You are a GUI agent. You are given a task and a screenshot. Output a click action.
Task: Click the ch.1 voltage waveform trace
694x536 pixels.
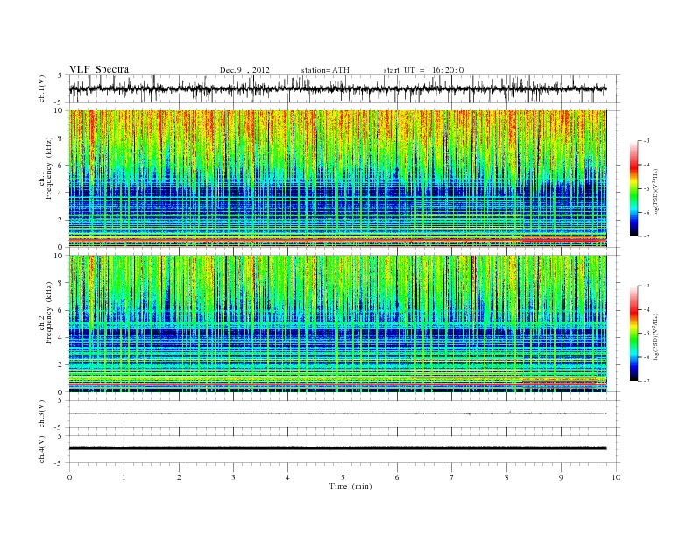pyautogui.click(x=337, y=88)
